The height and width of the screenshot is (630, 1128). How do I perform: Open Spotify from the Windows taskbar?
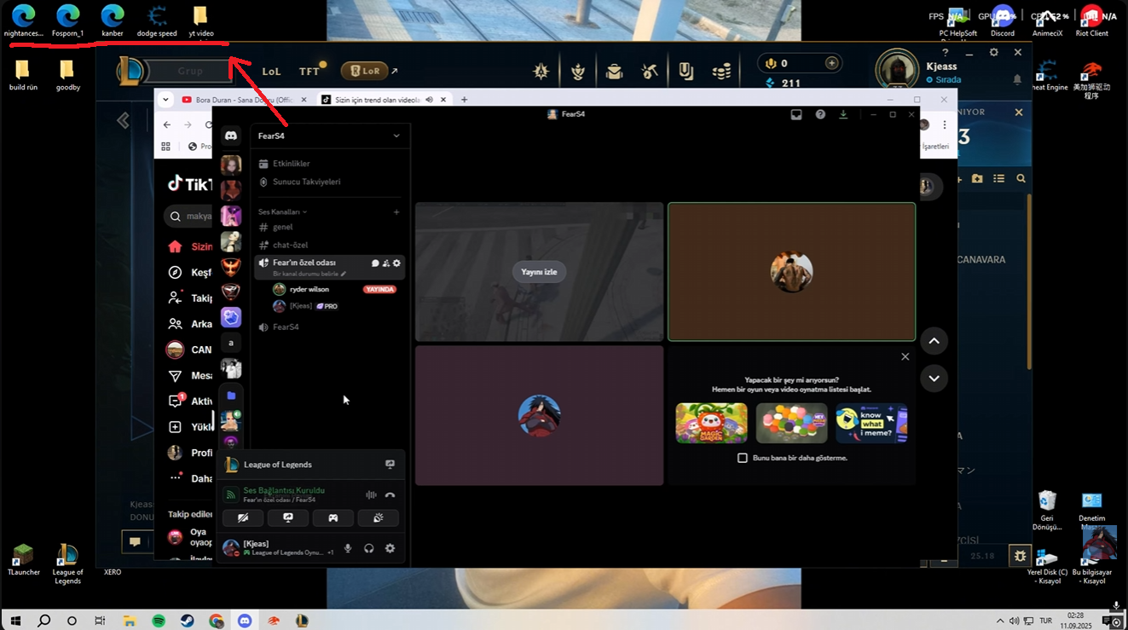pyautogui.click(x=159, y=621)
